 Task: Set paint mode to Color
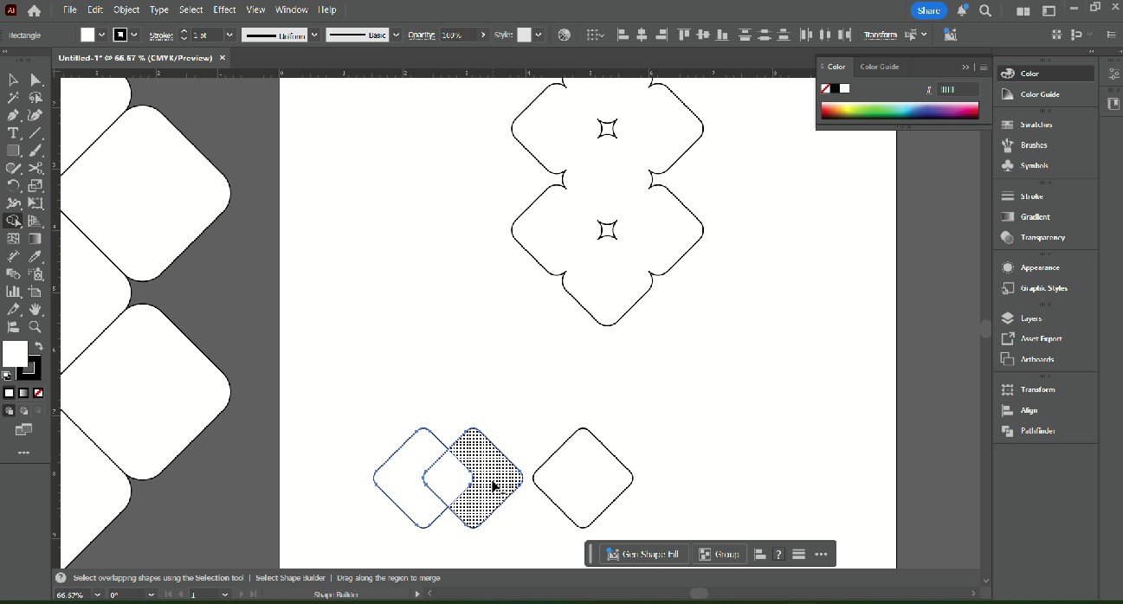click(x=9, y=393)
